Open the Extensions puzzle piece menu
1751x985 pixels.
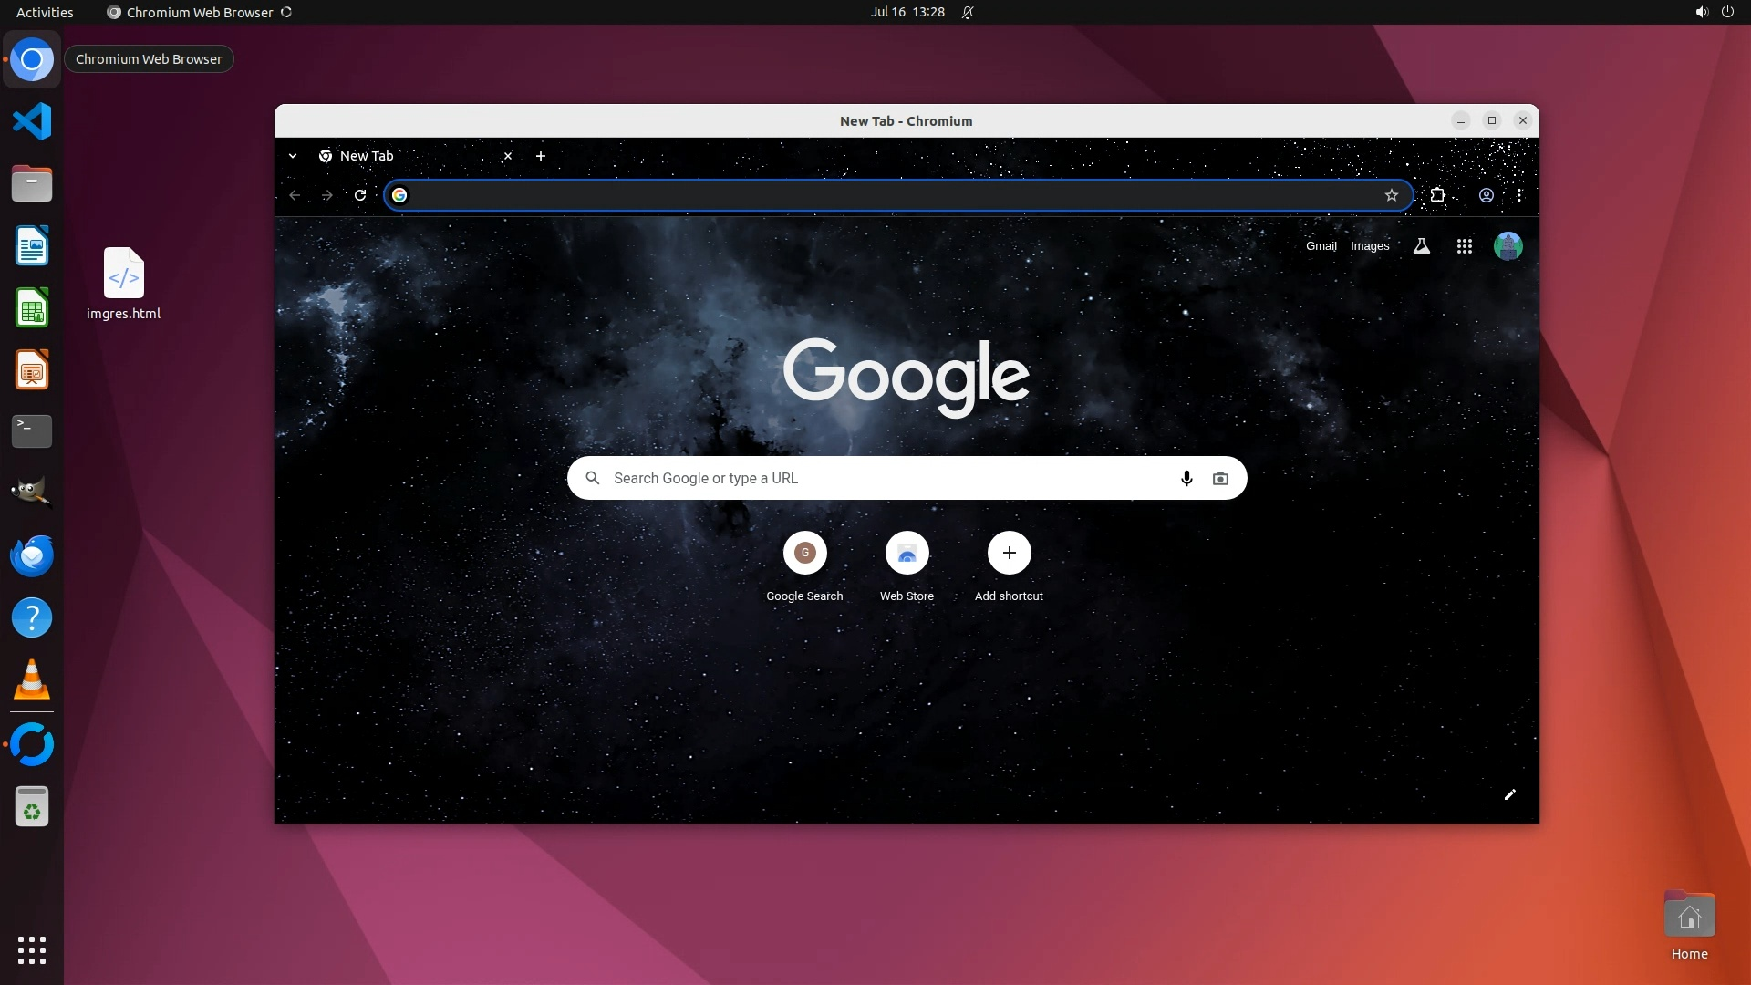(1438, 195)
